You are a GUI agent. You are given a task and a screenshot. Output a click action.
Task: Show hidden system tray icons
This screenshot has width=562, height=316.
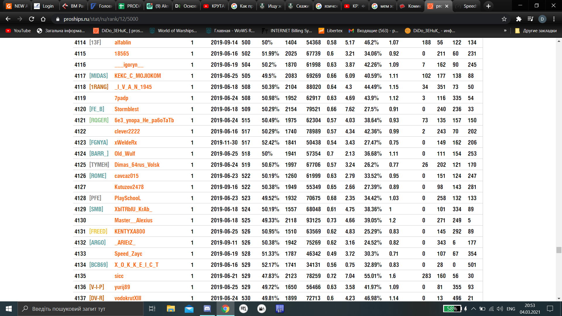473,309
